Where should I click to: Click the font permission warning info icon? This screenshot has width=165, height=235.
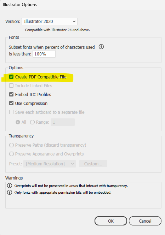(x=10, y=192)
